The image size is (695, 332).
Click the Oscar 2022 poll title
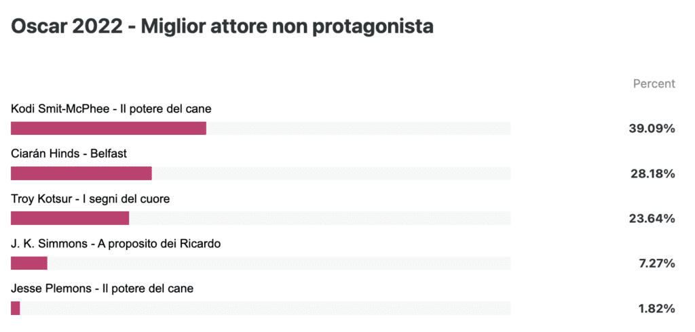pyautogui.click(x=222, y=27)
